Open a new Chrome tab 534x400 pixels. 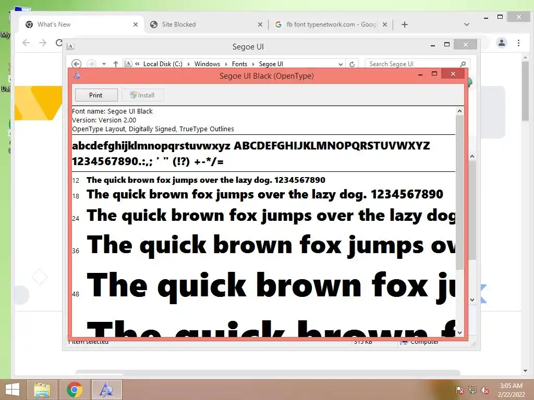click(405, 24)
